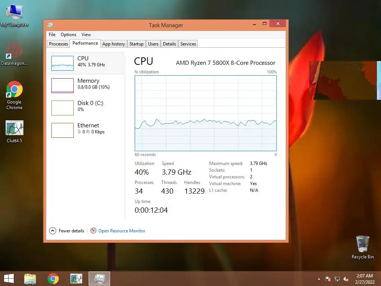Select Disk 0 (C:) in the sidebar
The image size is (381, 286).
click(x=86, y=108)
